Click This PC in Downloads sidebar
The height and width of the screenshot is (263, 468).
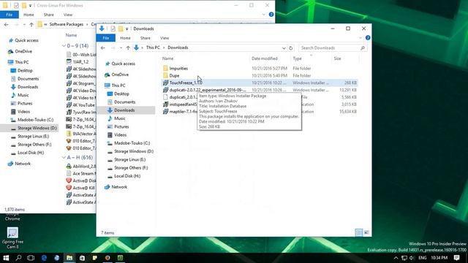tap(118, 85)
